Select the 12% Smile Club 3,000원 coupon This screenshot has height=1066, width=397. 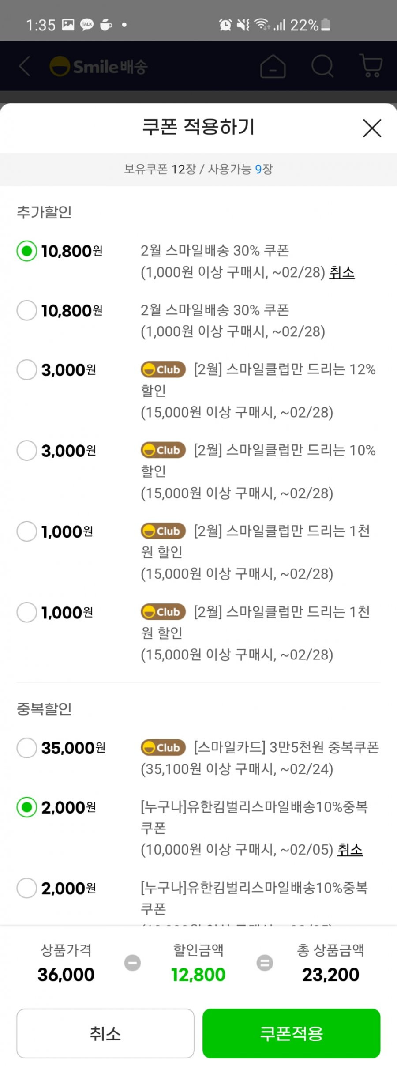pyautogui.click(x=26, y=369)
